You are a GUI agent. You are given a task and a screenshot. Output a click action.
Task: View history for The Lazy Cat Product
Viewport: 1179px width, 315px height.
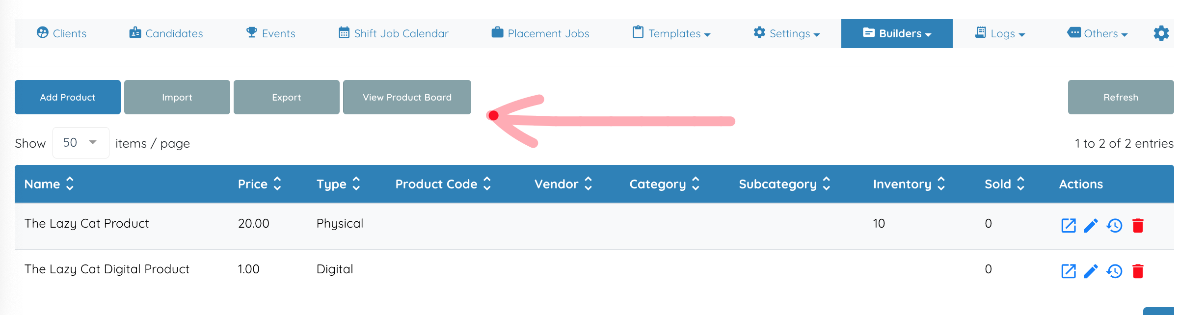(1114, 226)
